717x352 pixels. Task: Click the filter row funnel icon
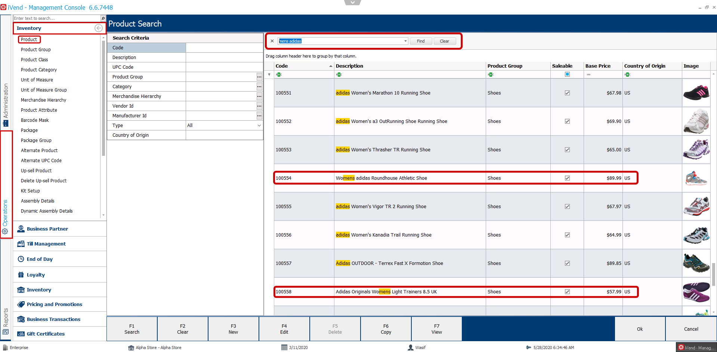pos(269,74)
